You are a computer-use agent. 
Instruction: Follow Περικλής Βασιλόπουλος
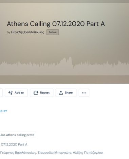53,32
